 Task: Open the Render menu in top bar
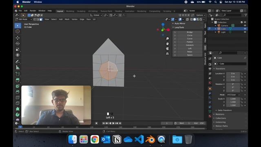[33, 11]
